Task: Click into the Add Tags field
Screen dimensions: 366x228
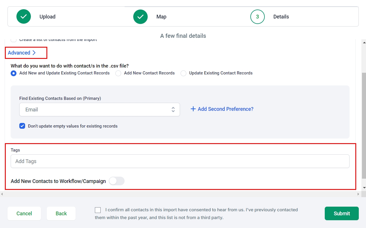Action: 180,161
